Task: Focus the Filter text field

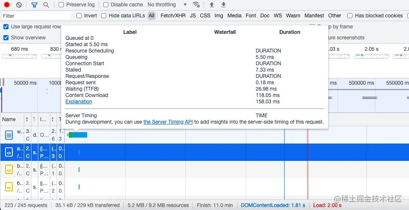Action: [x=36, y=16]
